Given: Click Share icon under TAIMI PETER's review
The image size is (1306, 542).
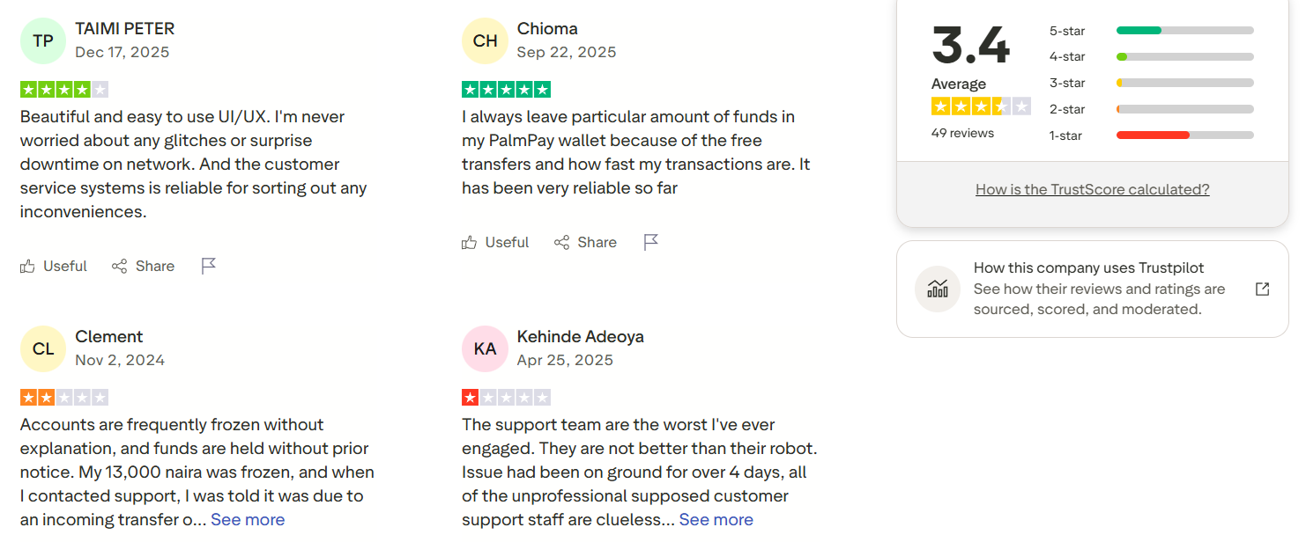Looking at the screenshot, I should click(119, 266).
